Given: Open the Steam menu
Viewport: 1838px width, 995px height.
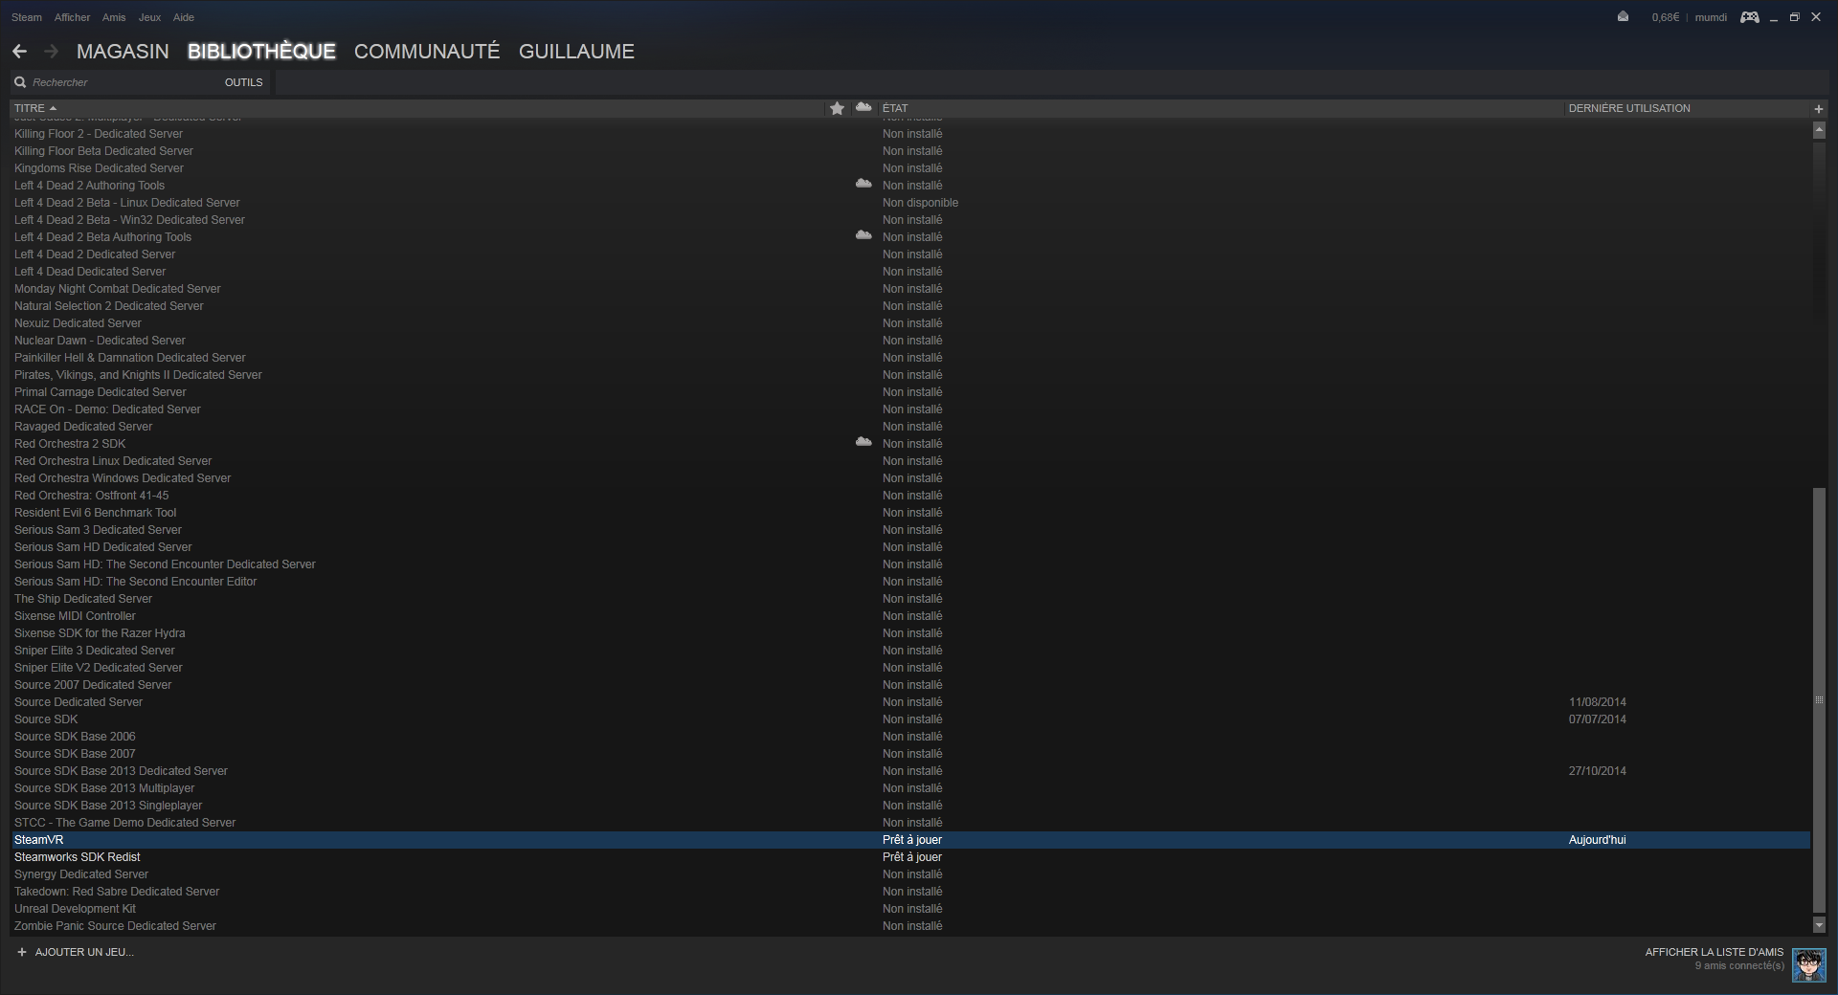Looking at the screenshot, I should click(27, 17).
